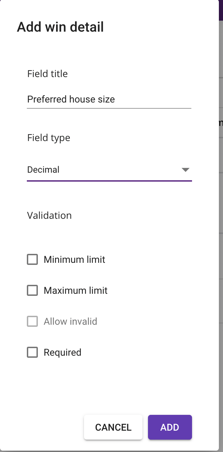Viewport: 223px width, 452px height.
Task: Tick the Maximum limit checkbox box
Action: click(32, 290)
